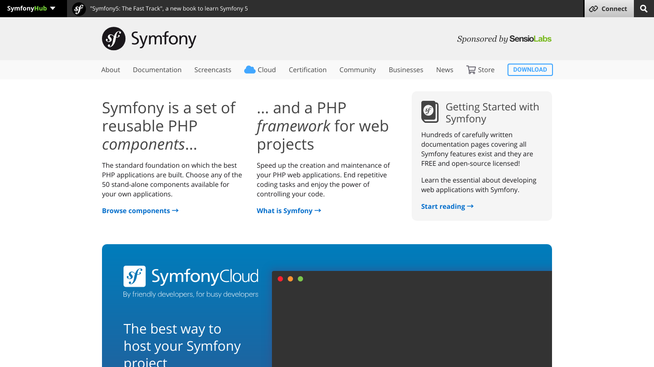This screenshot has height=367, width=654.
Task: Click the Connect chain-link icon
Action: click(x=594, y=9)
